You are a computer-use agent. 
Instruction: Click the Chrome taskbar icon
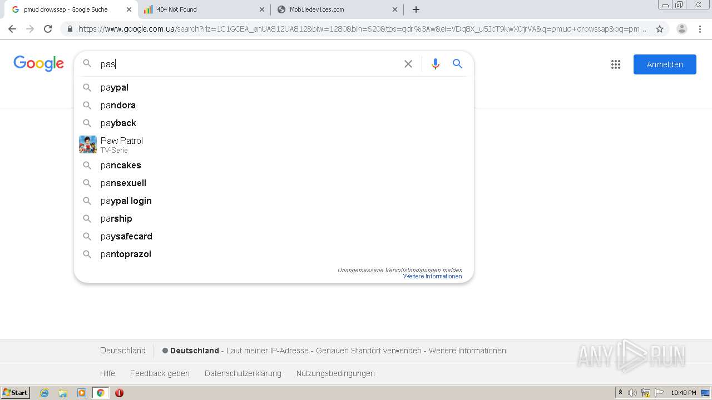tap(101, 393)
